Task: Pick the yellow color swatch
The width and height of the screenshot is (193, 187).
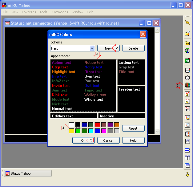Action: pyautogui.click(x=71, y=131)
